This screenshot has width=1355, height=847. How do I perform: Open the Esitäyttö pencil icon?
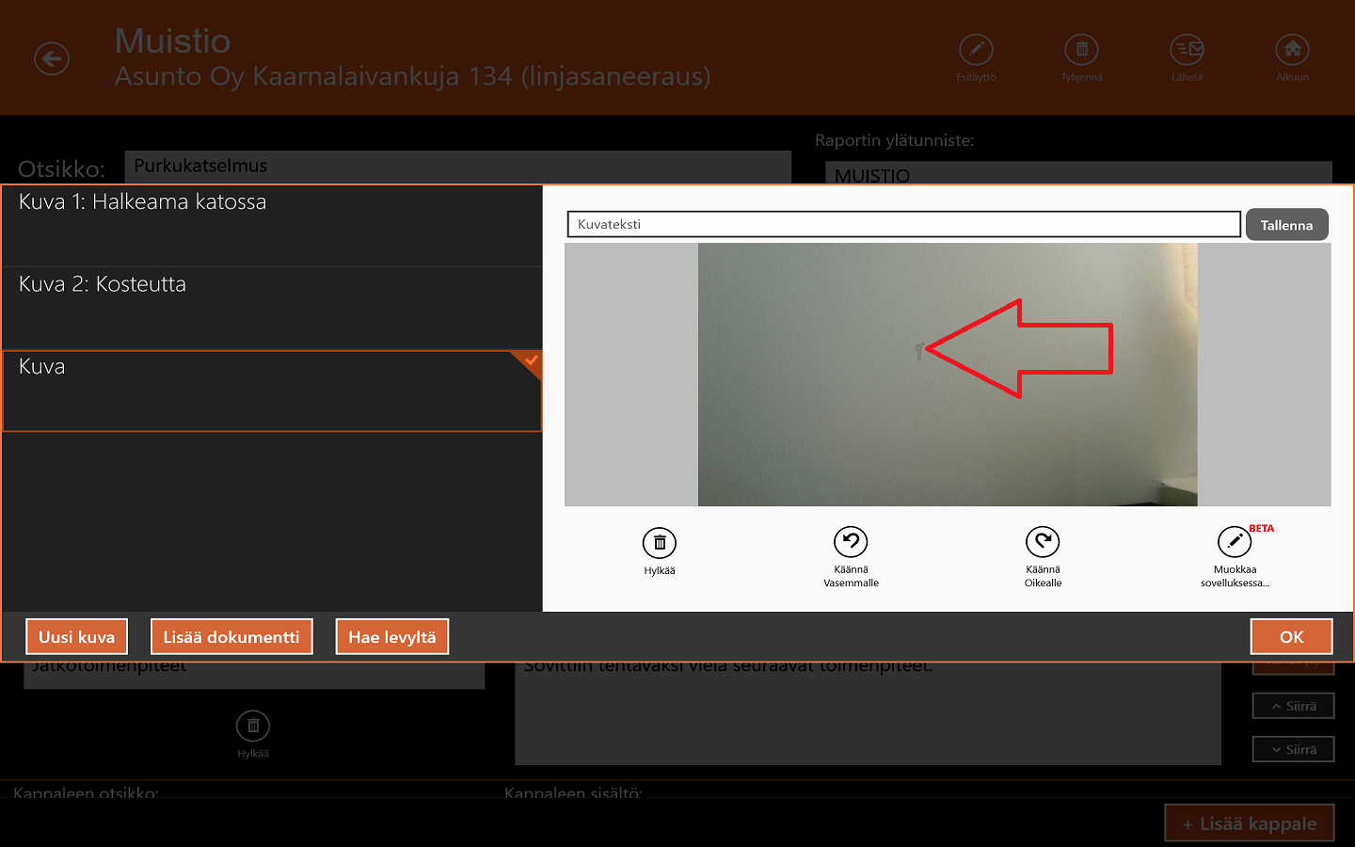976,50
